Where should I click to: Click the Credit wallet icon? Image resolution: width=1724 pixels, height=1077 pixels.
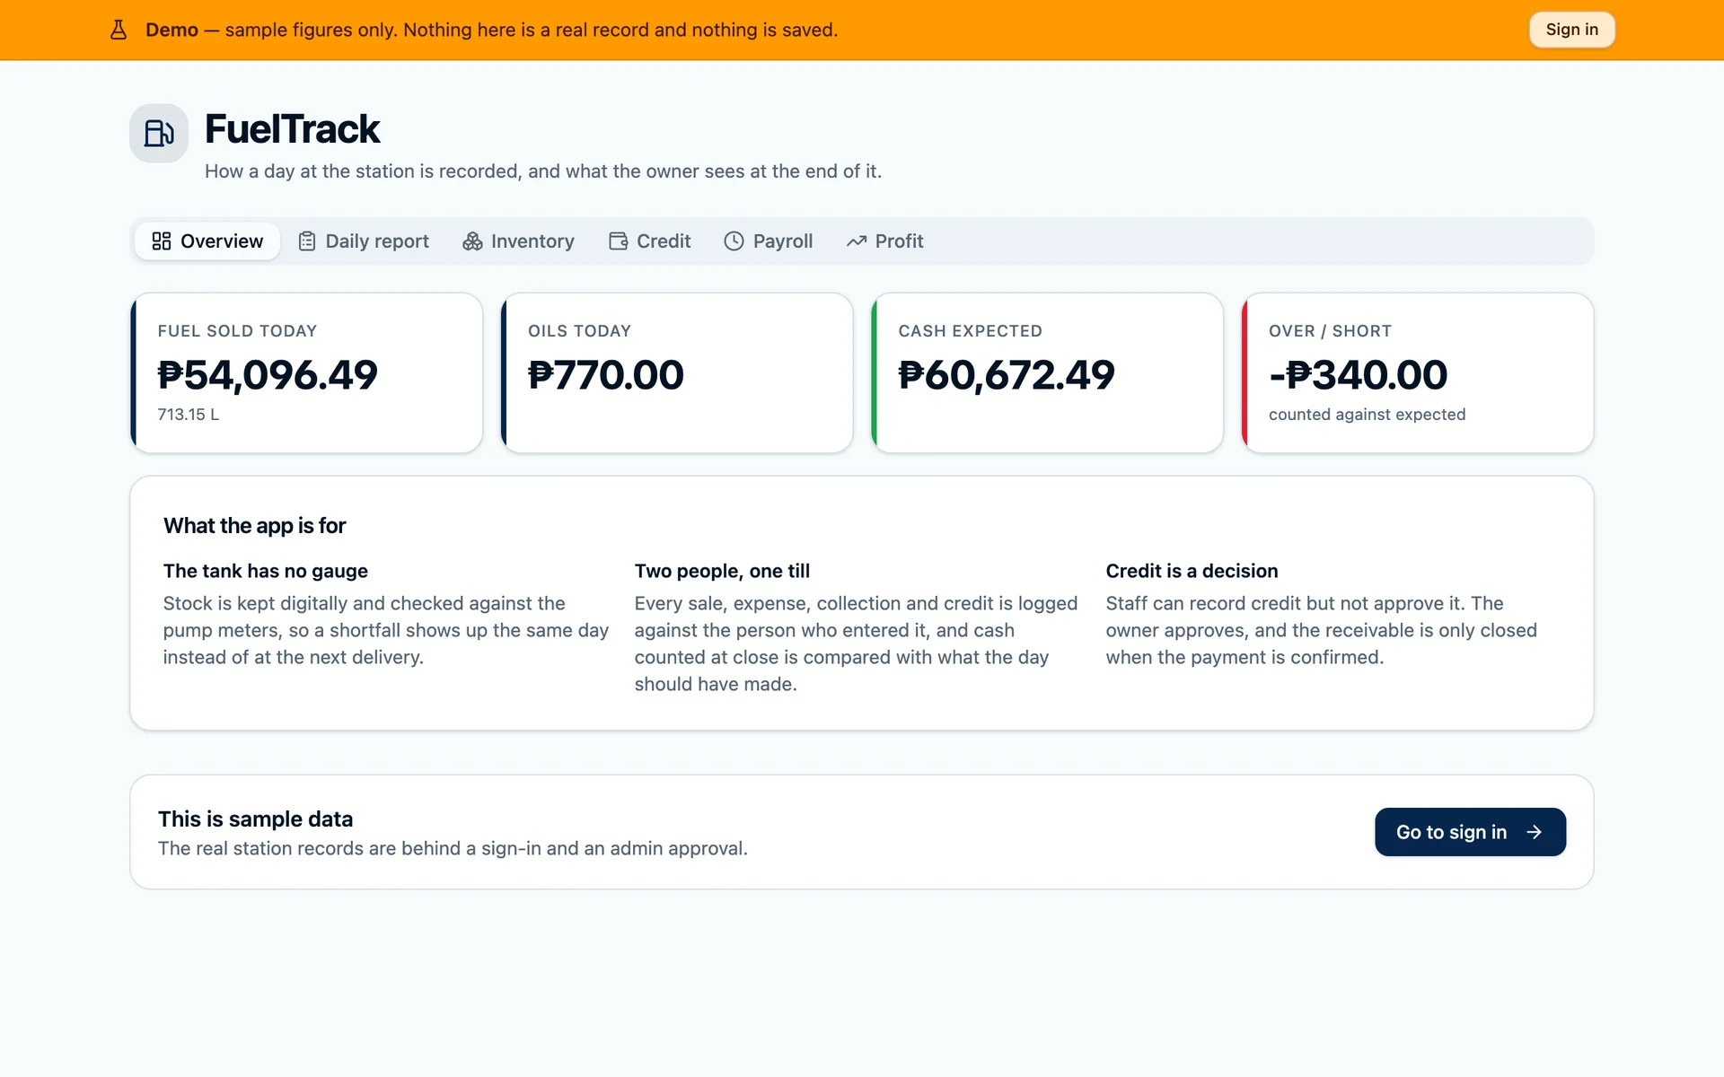(618, 241)
